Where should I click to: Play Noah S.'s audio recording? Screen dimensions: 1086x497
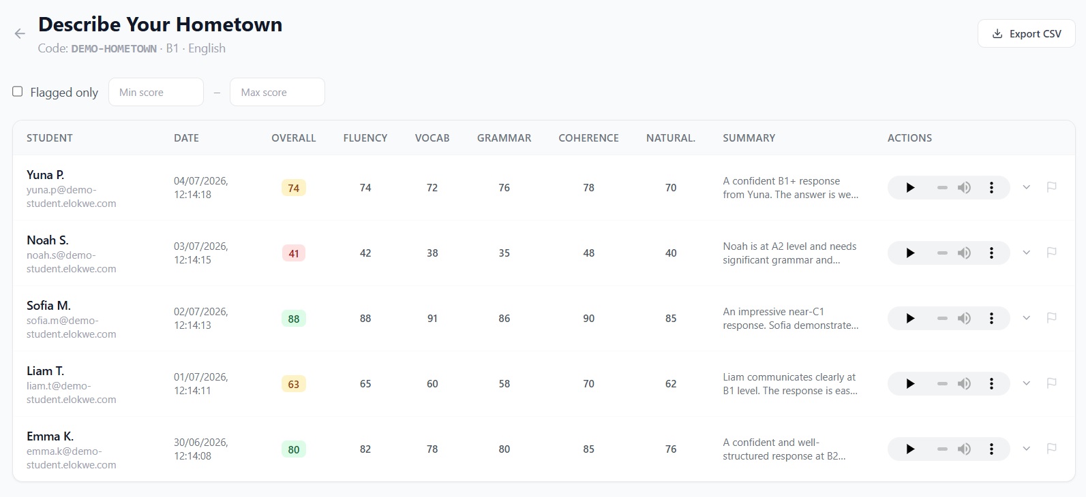pyautogui.click(x=910, y=253)
